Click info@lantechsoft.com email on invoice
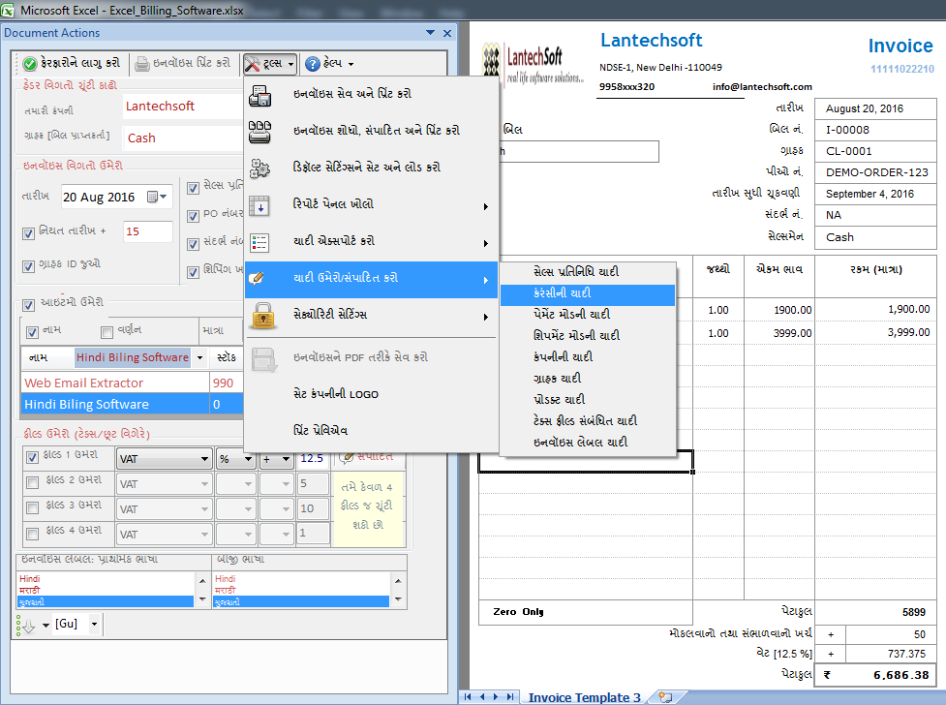Viewport: 946px width, 705px height. pyautogui.click(x=762, y=87)
